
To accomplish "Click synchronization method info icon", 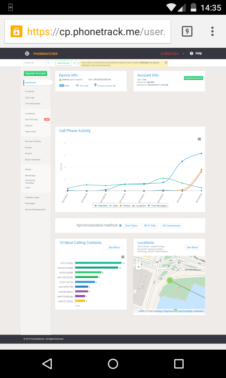I will pyautogui.click(x=120, y=226).
